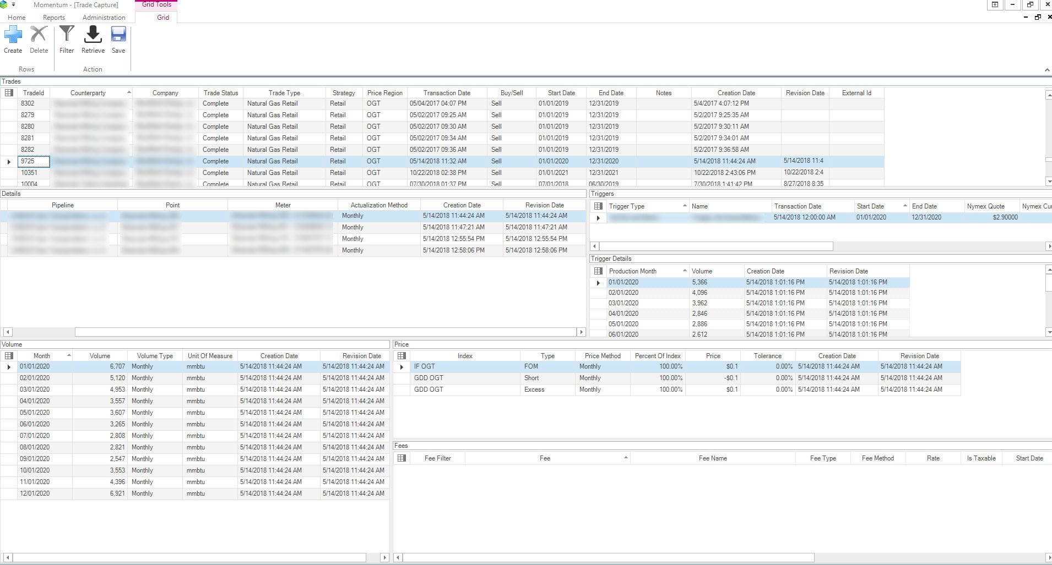Select trade row 10351
The height and width of the screenshot is (565, 1052).
(x=442, y=173)
